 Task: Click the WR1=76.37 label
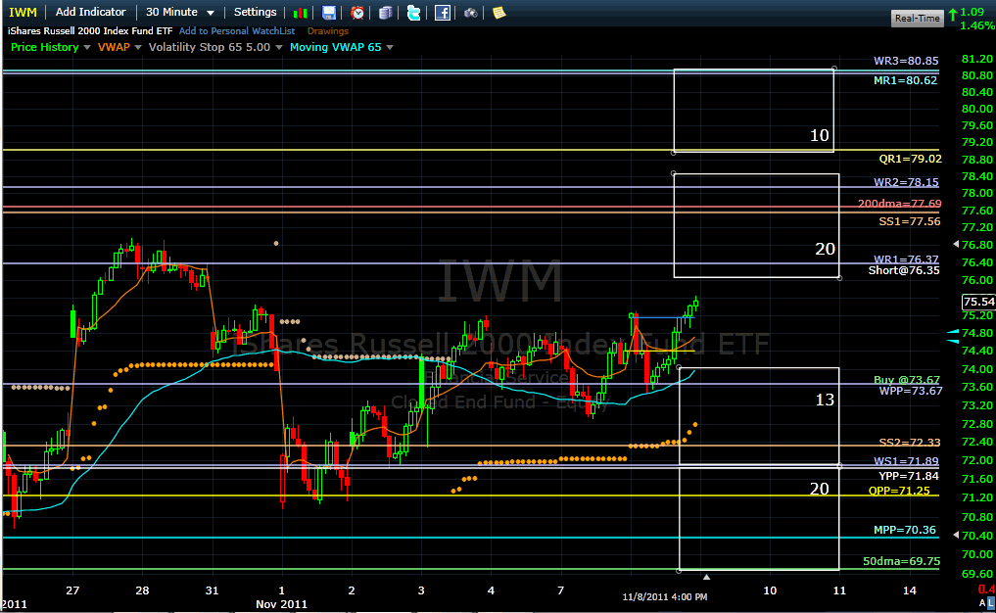[906, 259]
